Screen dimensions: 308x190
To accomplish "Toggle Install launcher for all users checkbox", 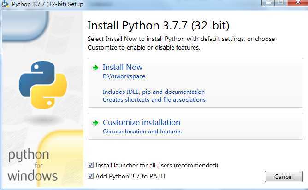I will click(x=90, y=165).
